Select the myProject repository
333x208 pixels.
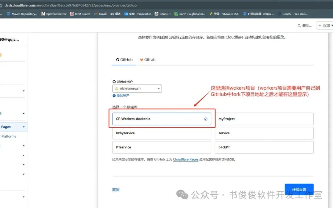point(264,119)
